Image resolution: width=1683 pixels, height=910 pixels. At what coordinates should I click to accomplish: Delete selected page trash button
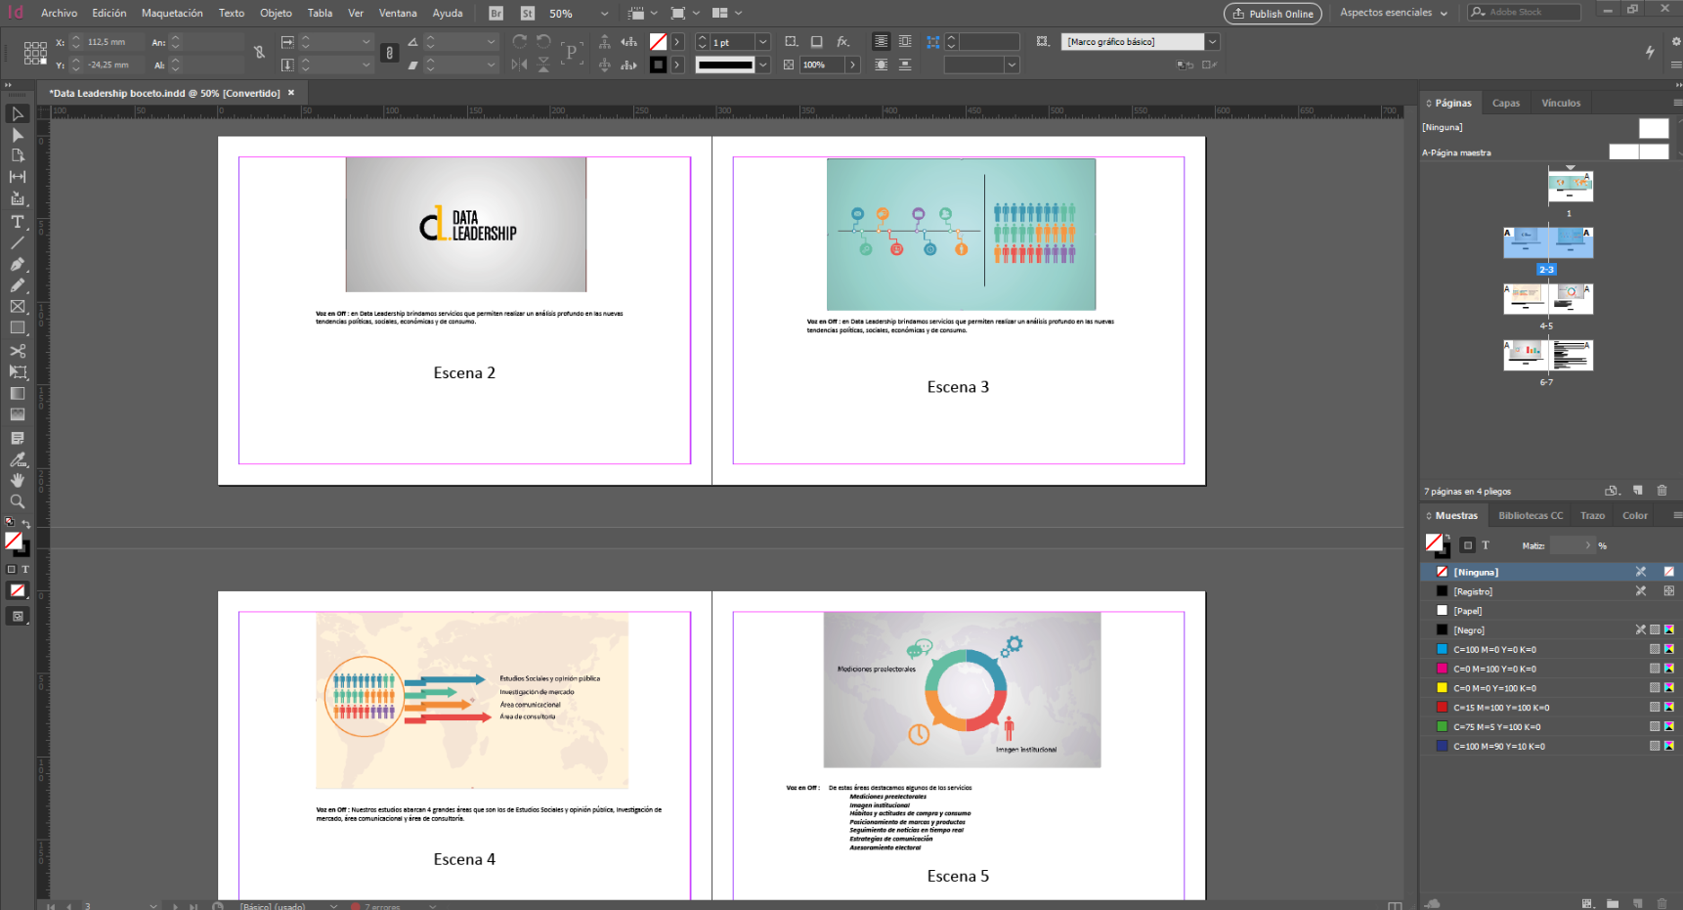[x=1661, y=491]
